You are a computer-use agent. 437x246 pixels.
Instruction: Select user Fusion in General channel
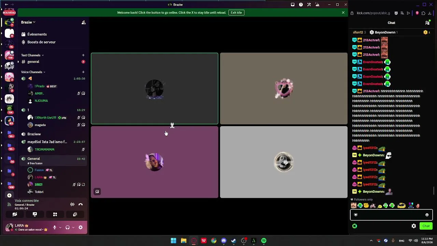coord(39,170)
